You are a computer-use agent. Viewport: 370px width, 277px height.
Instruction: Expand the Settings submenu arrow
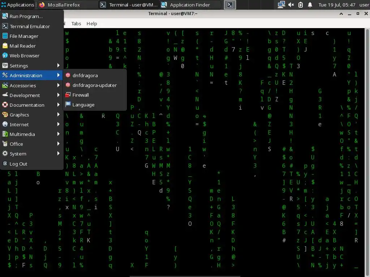pyautogui.click(x=58, y=65)
